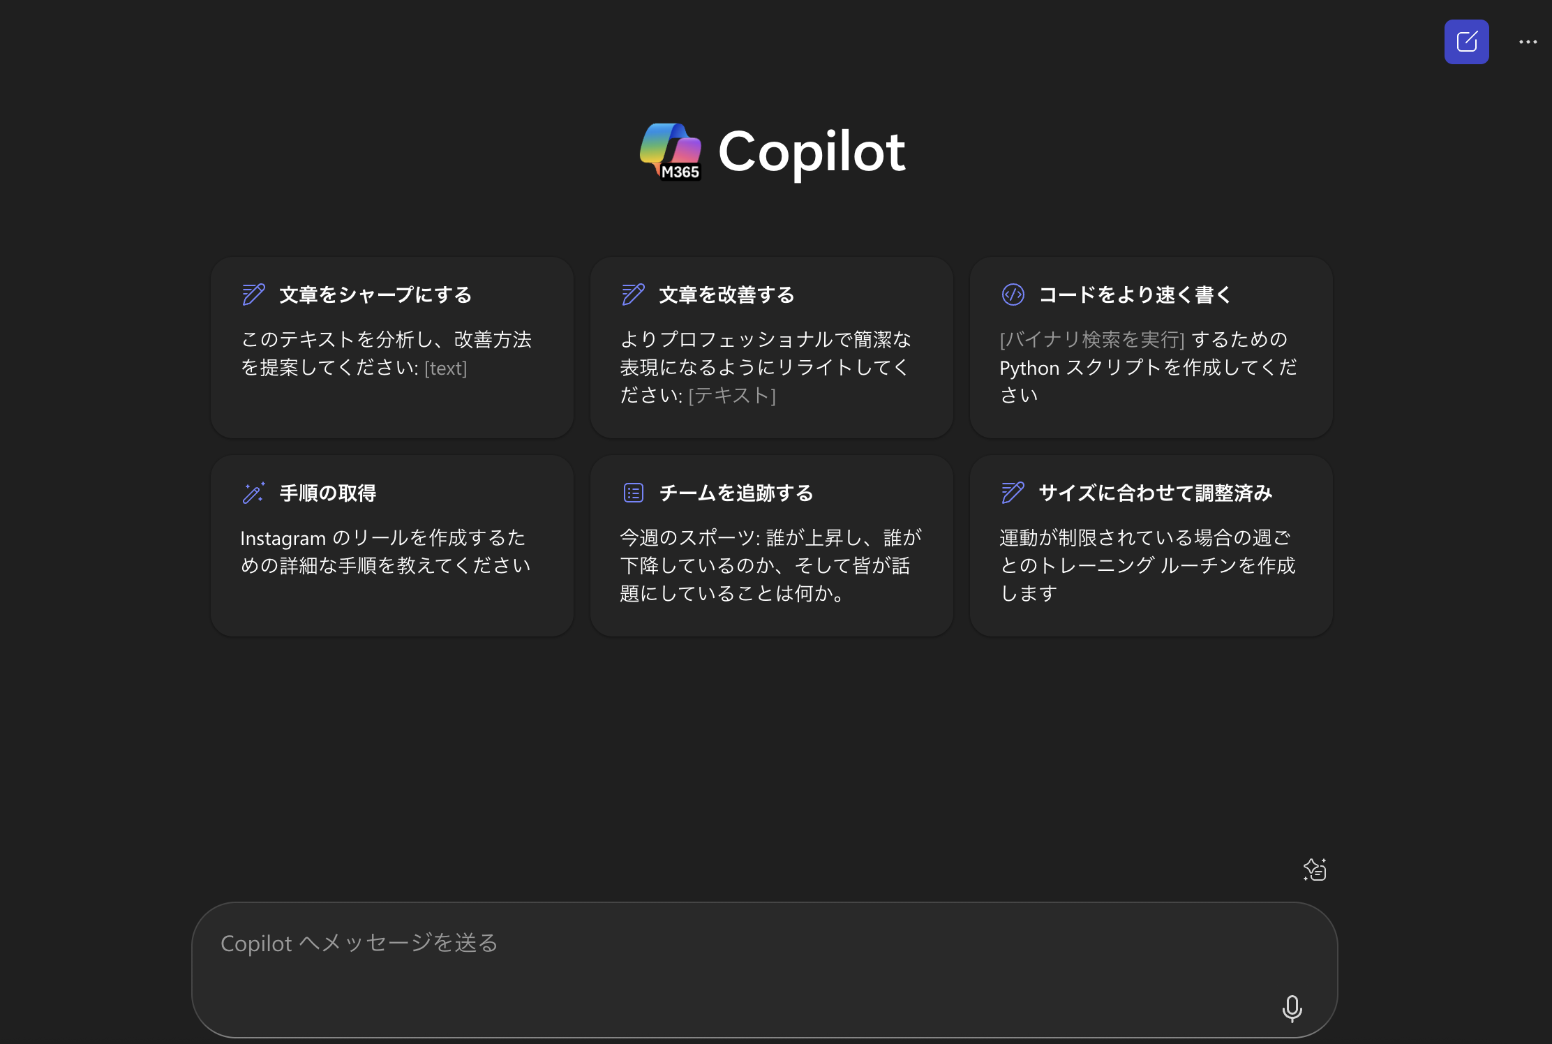
Task: Click the 運動が制限されている description text
Action: click(x=1147, y=565)
